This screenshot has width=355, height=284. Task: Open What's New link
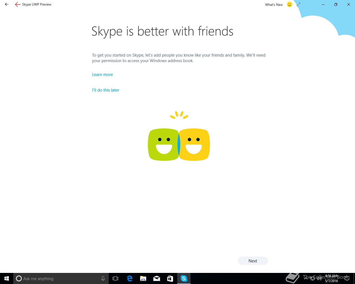click(274, 5)
